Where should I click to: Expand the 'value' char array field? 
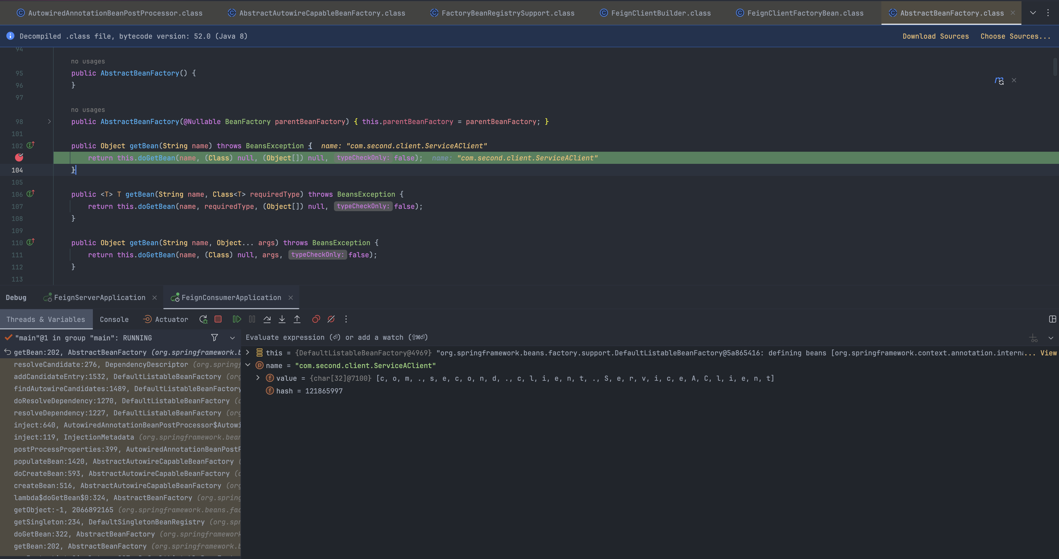tap(258, 378)
